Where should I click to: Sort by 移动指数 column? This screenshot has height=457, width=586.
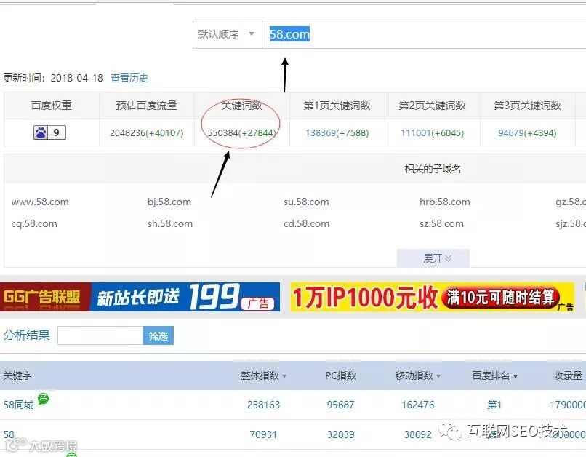(x=417, y=375)
